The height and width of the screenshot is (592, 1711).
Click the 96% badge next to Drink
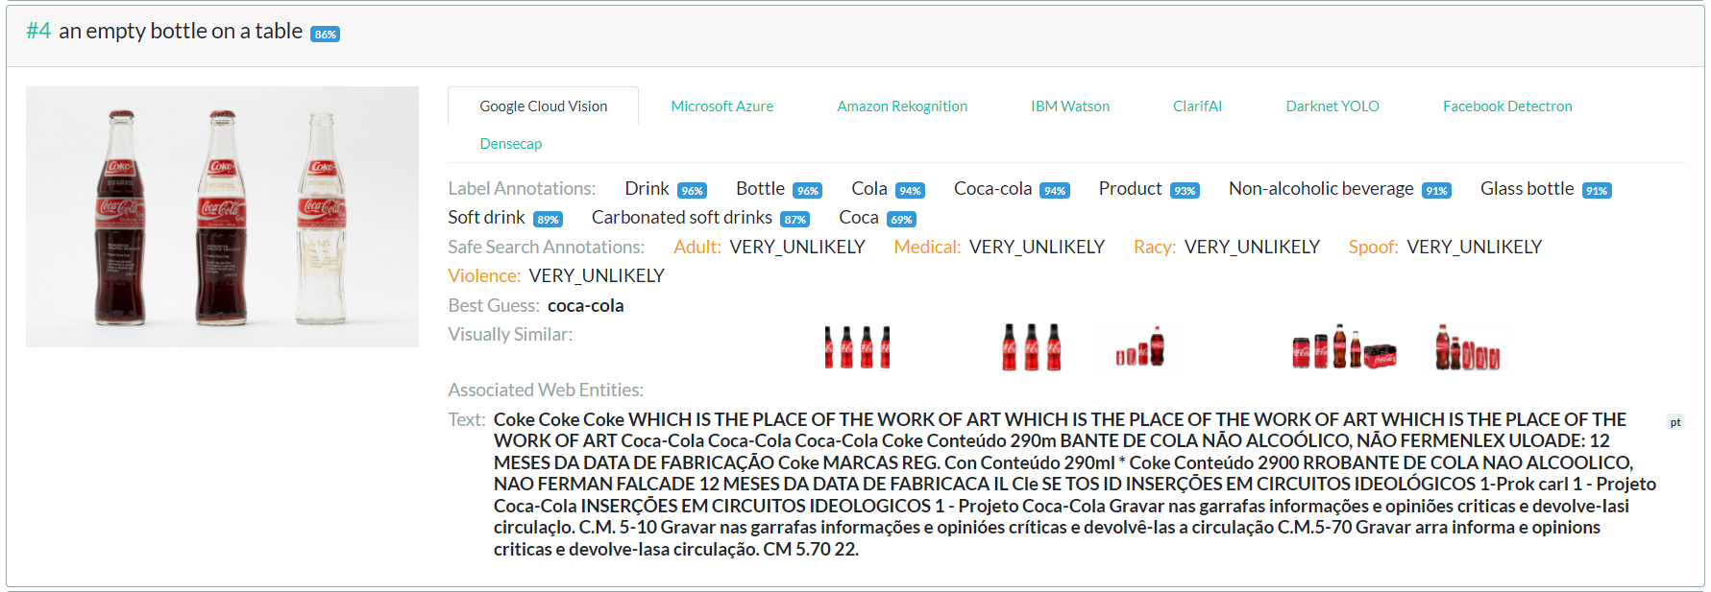point(693,191)
